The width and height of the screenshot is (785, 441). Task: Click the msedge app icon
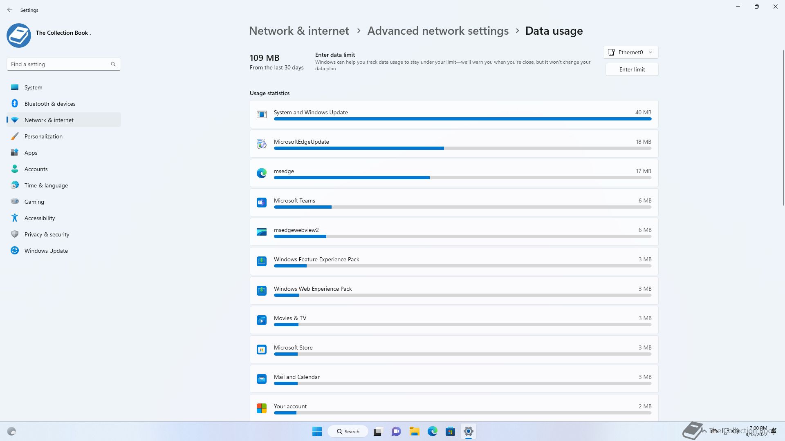point(262,173)
